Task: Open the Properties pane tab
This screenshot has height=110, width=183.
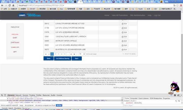Action: point(166,99)
